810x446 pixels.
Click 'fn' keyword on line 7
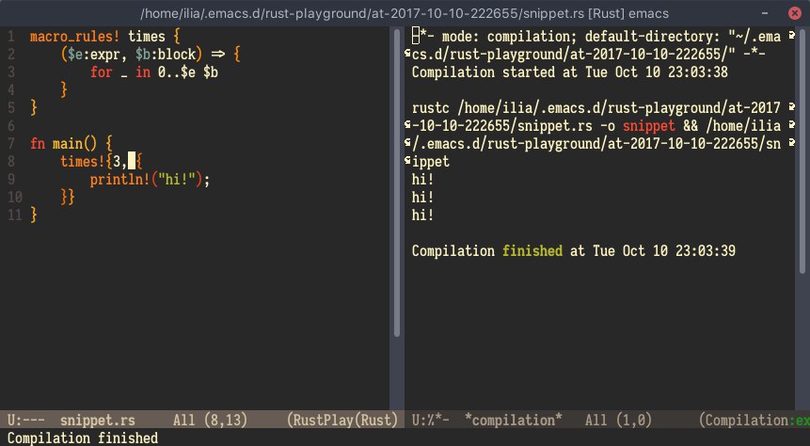pyautogui.click(x=38, y=143)
